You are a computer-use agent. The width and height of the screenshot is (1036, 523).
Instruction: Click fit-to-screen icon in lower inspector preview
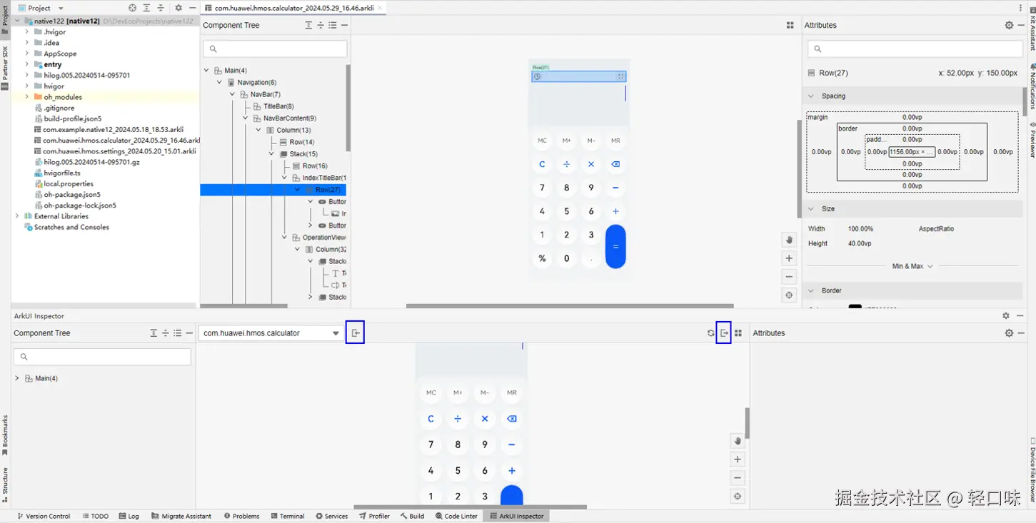738,497
